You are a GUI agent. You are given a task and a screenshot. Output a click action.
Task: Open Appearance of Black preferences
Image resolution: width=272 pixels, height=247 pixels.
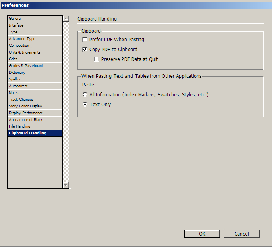point(35,120)
